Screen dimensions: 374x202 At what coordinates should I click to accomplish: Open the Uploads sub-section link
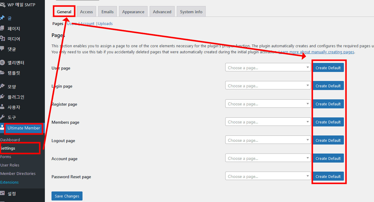pos(105,23)
